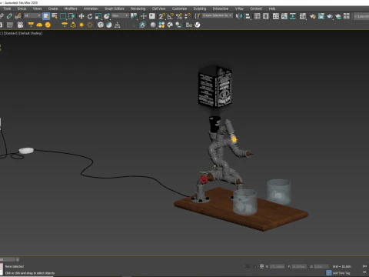Toggle the Layer Explorer
This screenshot has width=369, height=277.
coord(266,16)
